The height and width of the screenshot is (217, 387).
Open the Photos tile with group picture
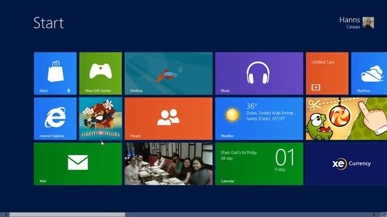[x=169, y=164]
